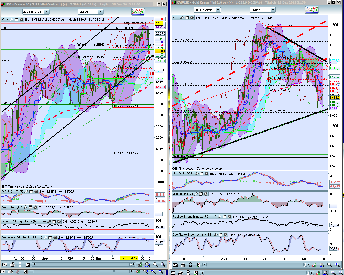
Task: Click auto-fit zoom icon in XAUUSD toolbar
Action: 322,265
